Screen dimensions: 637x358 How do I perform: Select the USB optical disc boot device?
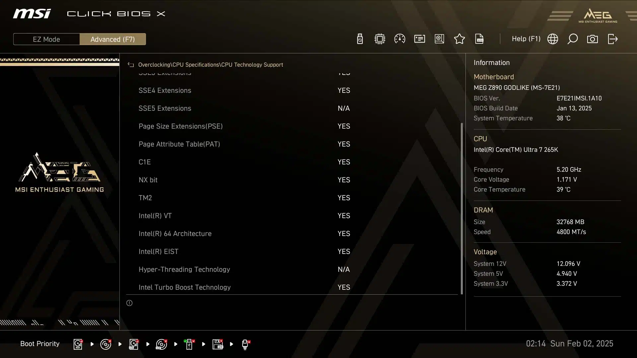click(x=162, y=344)
